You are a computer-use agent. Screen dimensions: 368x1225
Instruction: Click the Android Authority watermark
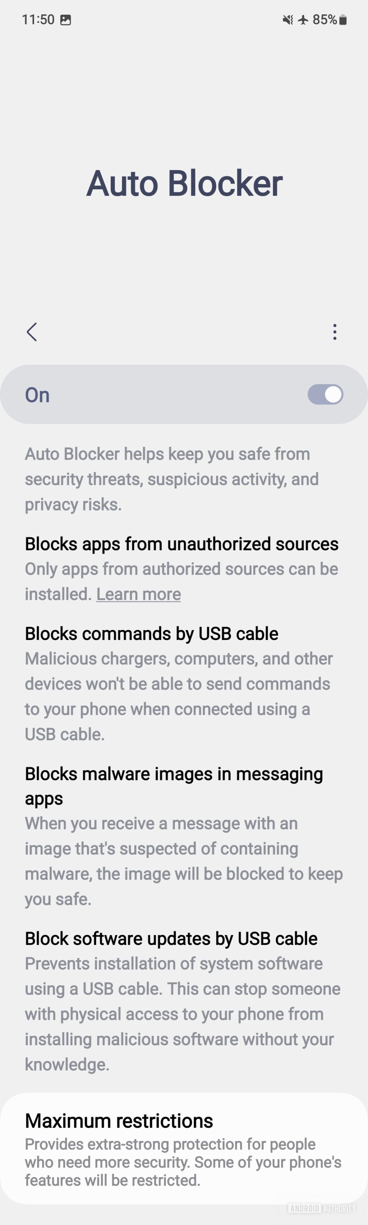click(322, 1208)
